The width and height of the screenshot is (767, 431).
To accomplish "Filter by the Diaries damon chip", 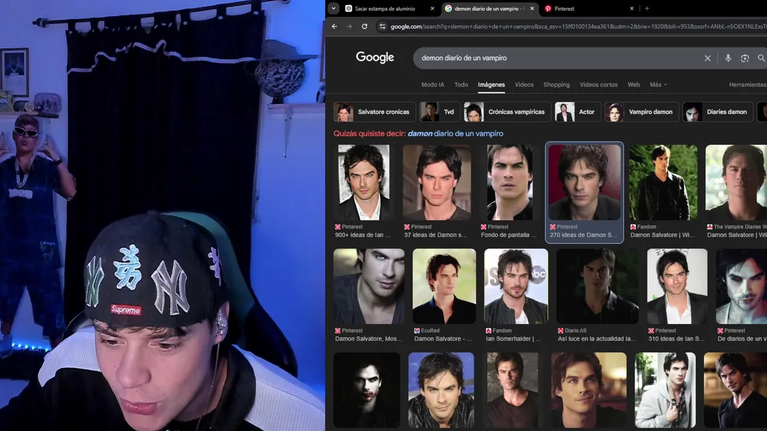I will tap(717, 112).
